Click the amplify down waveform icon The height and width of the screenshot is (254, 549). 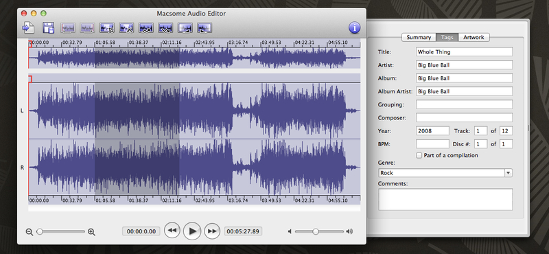165,28
